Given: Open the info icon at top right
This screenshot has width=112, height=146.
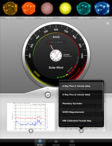Looking at the screenshot, I should (x=108, y=23).
